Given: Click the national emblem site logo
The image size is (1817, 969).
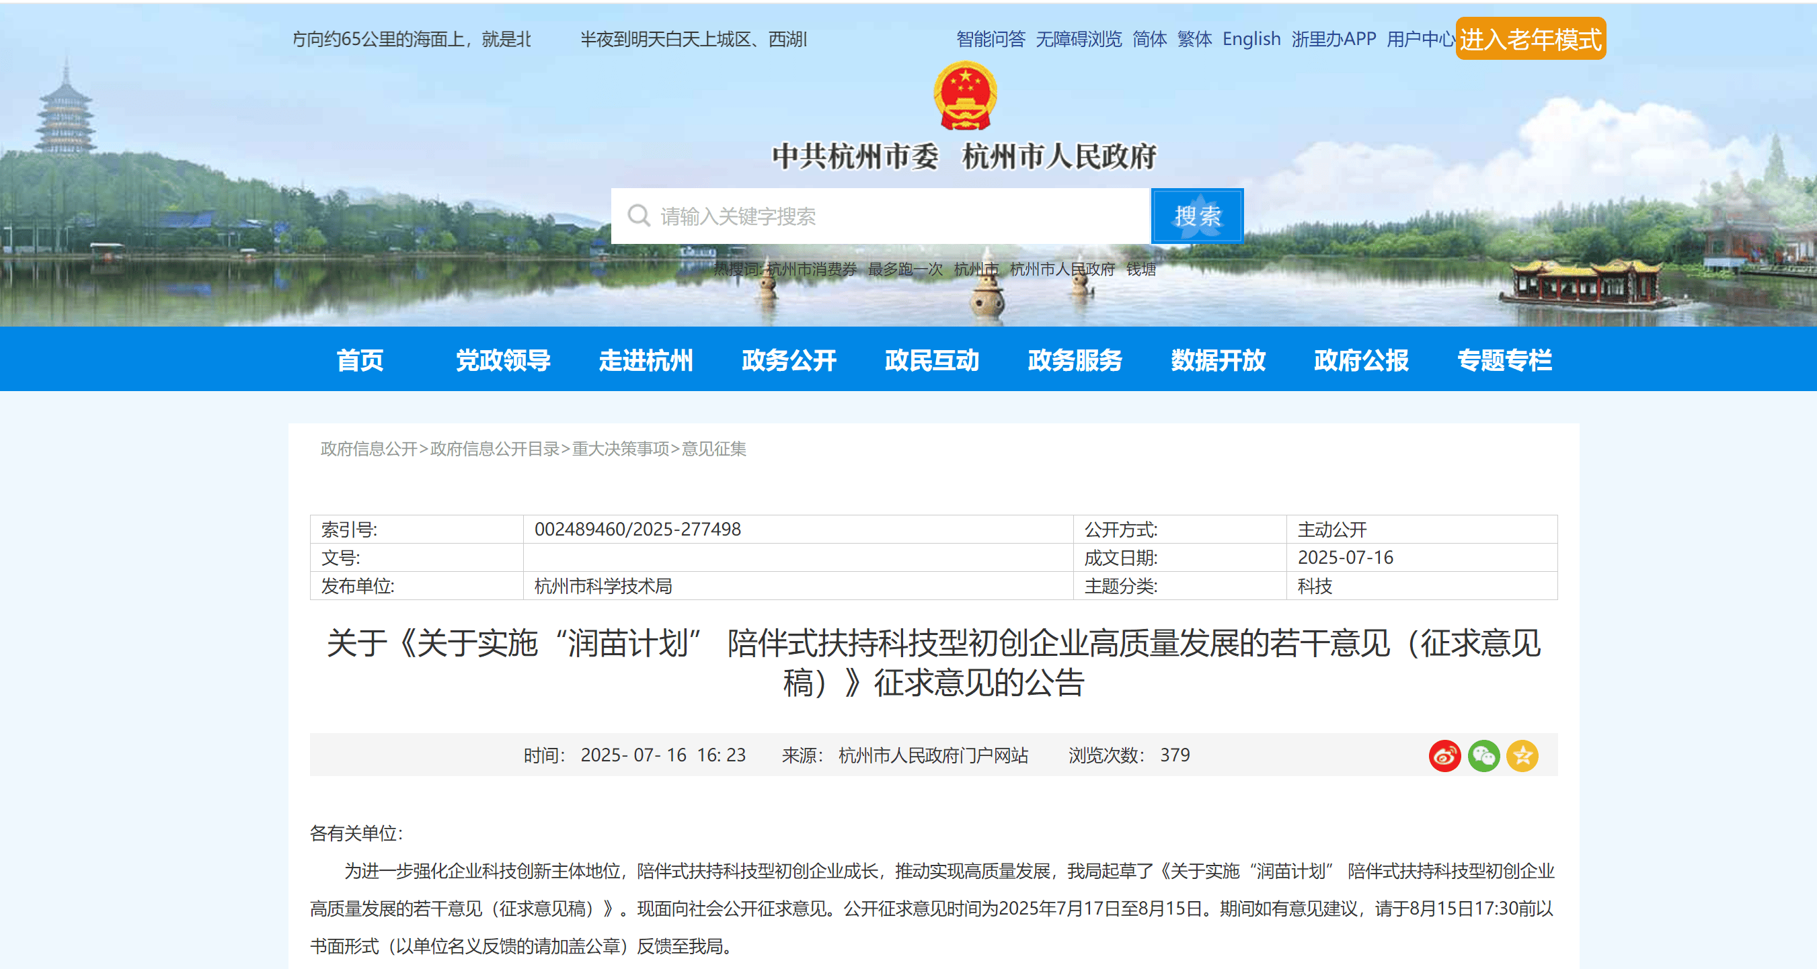Looking at the screenshot, I should 964,97.
